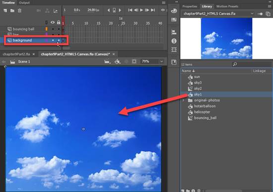Viewport: 273px width, 192px height.
Task: Toggle lock-all-layers padlock icon header
Action: 59,22
